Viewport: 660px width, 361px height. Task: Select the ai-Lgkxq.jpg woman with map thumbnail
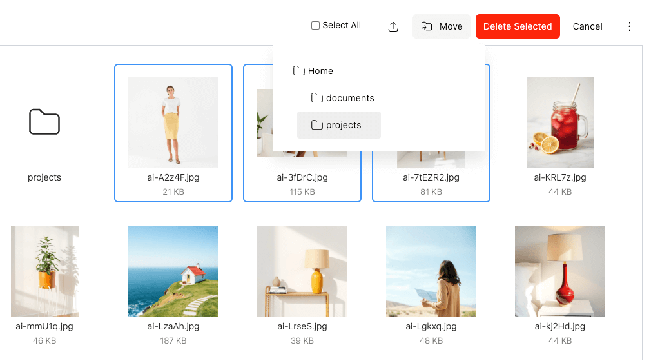[x=431, y=271]
